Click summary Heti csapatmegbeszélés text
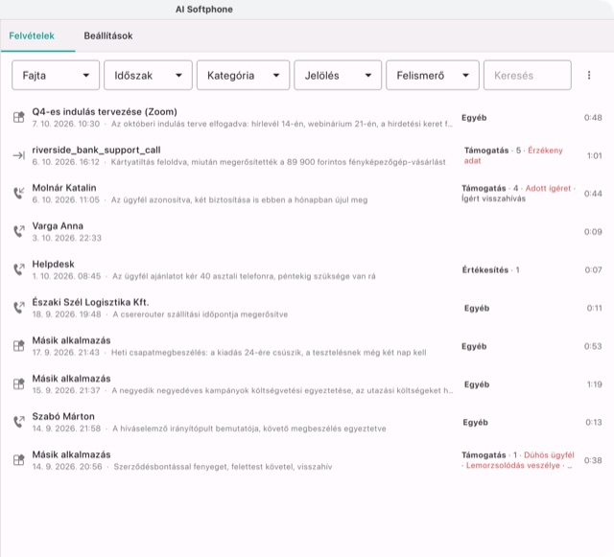Image resolution: width=614 pixels, height=557 pixels. [x=269, y=353]
